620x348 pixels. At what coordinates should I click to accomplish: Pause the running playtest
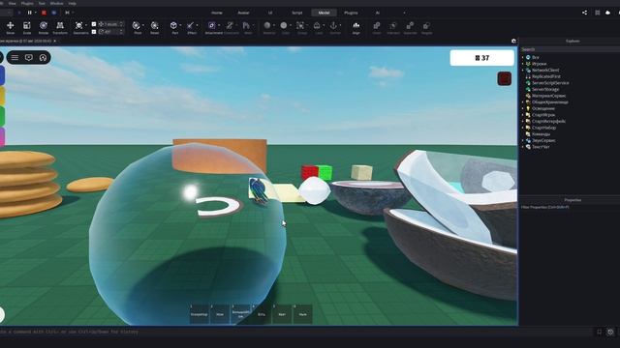click(x=30, y=13)
